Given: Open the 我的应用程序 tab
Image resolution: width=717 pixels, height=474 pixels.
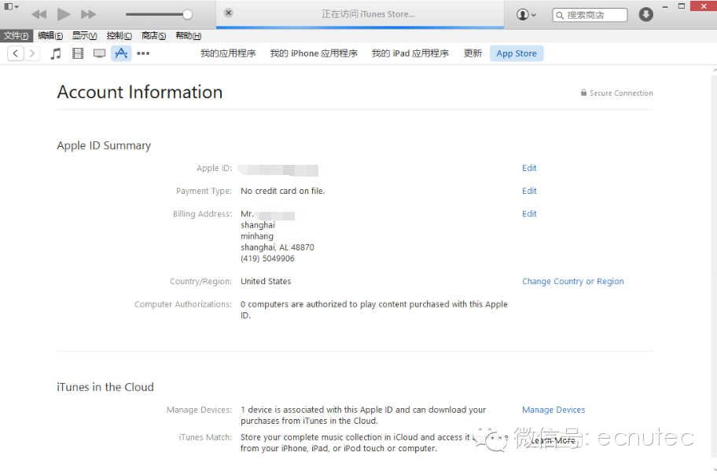Looking at the screenshot, I should (x=228, y=53).
